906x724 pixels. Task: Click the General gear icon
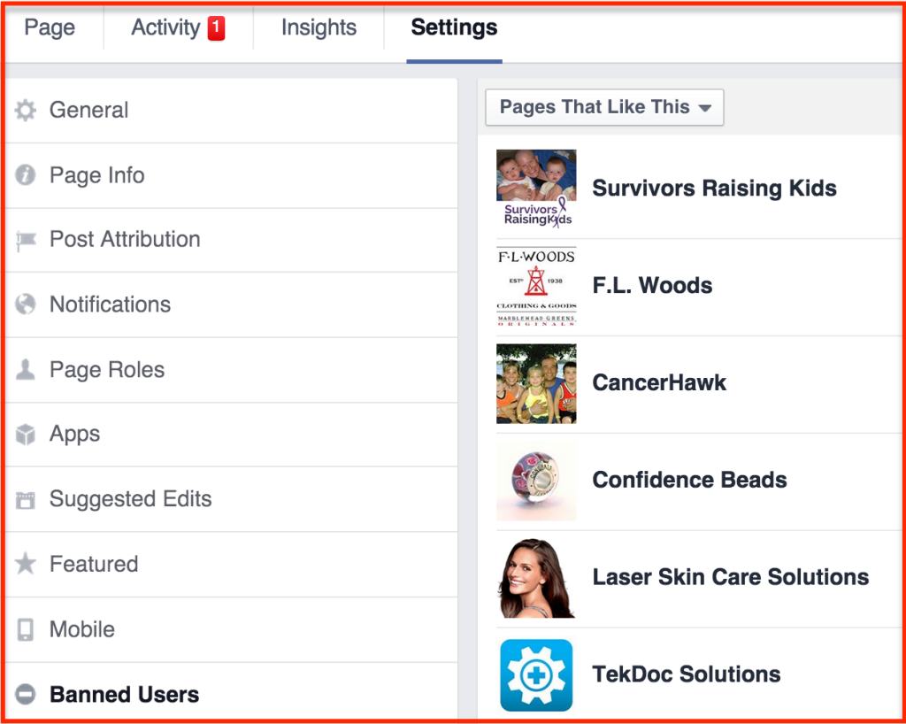26,110
